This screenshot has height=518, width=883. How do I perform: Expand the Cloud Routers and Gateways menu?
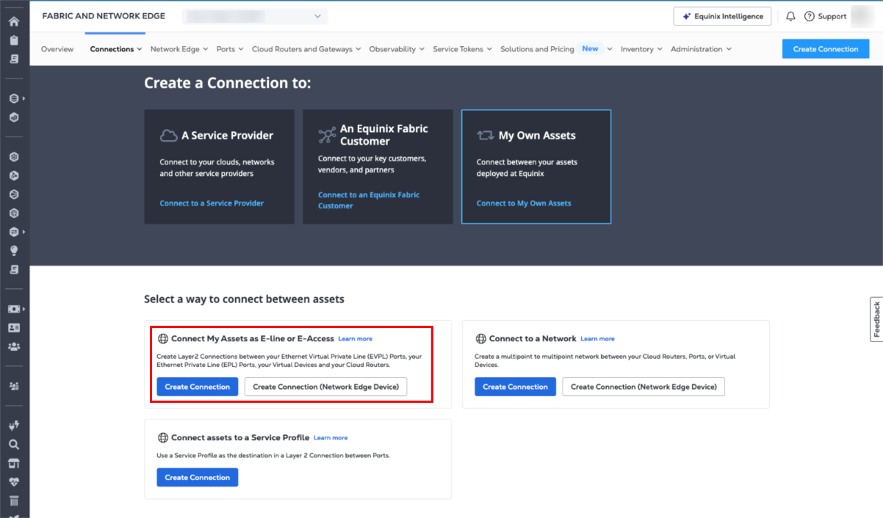tap(306, 49)
